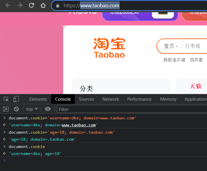
Task: Click the console Filter field
Action: click(x=132, y=109)
